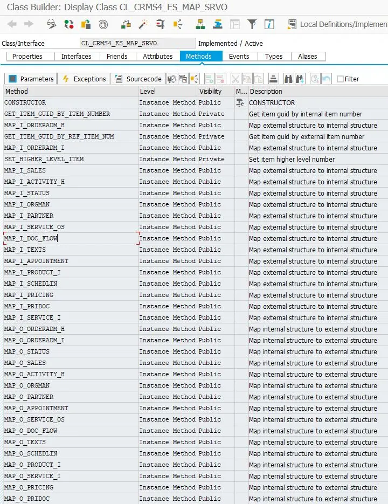
Task: Click the Check spiral icon
Action: [x=103, y=24]
